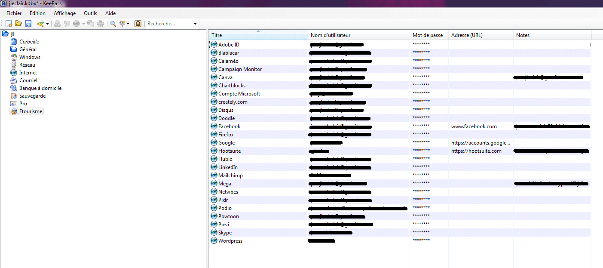
Task: Click the globe icon of the Skype entry
Action: click(x=214, y=233)
